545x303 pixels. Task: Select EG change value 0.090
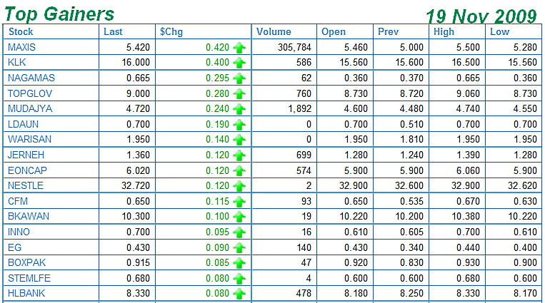[x=217, y=247]
